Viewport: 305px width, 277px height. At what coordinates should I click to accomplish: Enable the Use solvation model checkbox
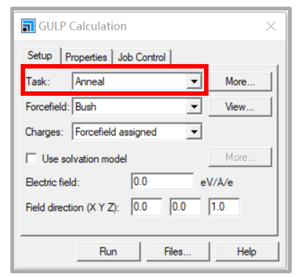(32, 158)
